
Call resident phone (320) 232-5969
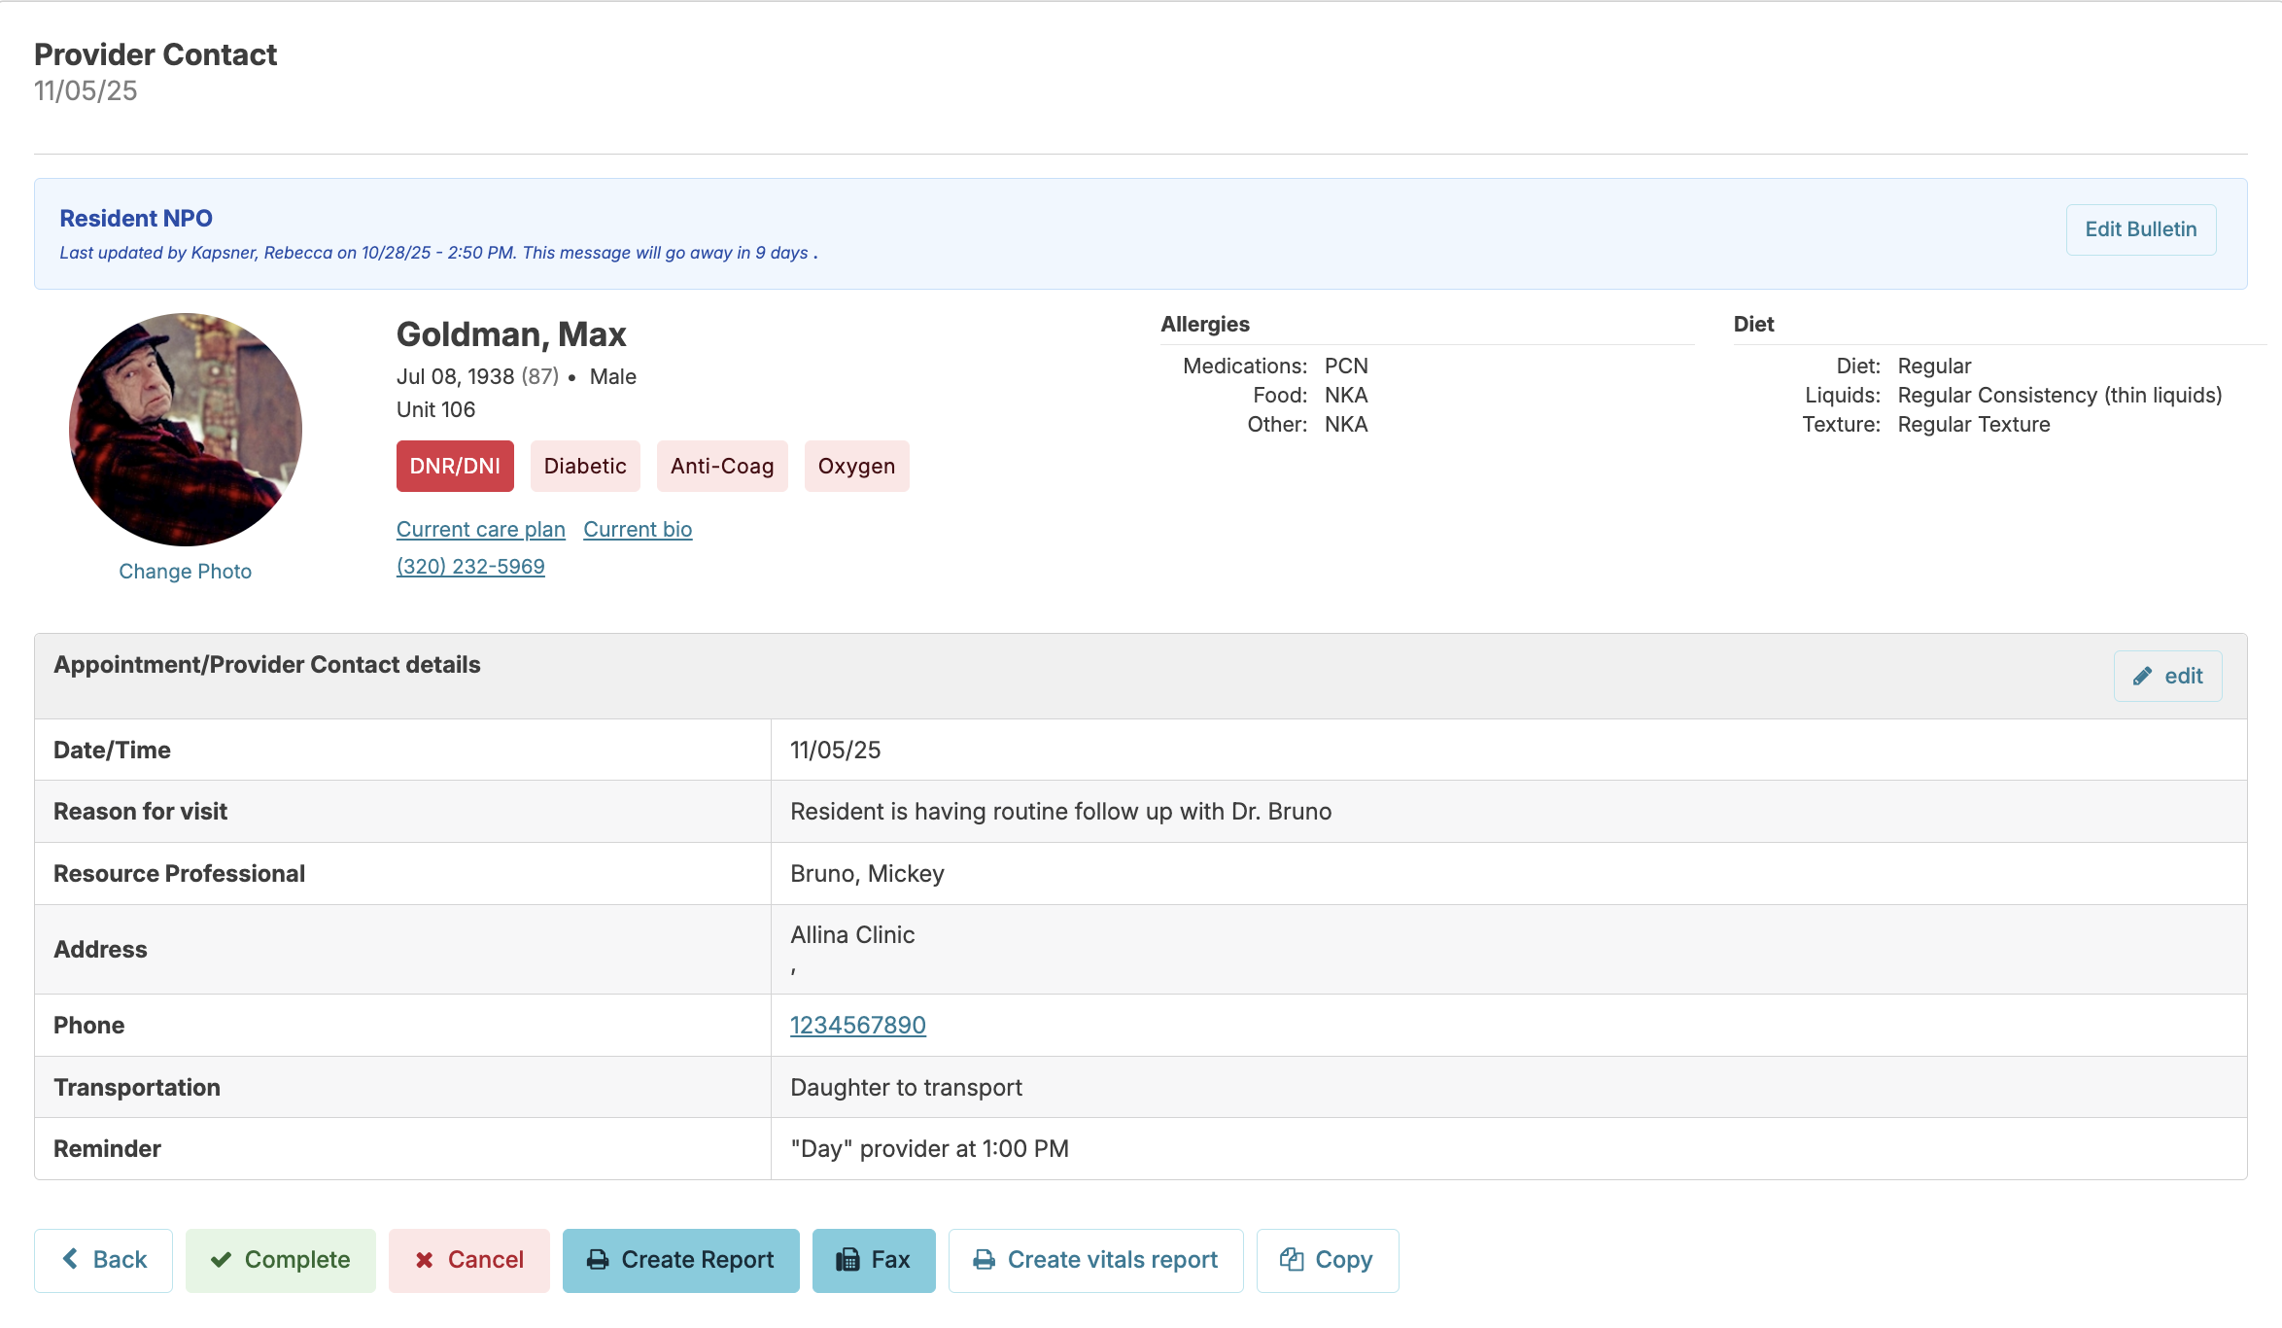pos(470,566)
